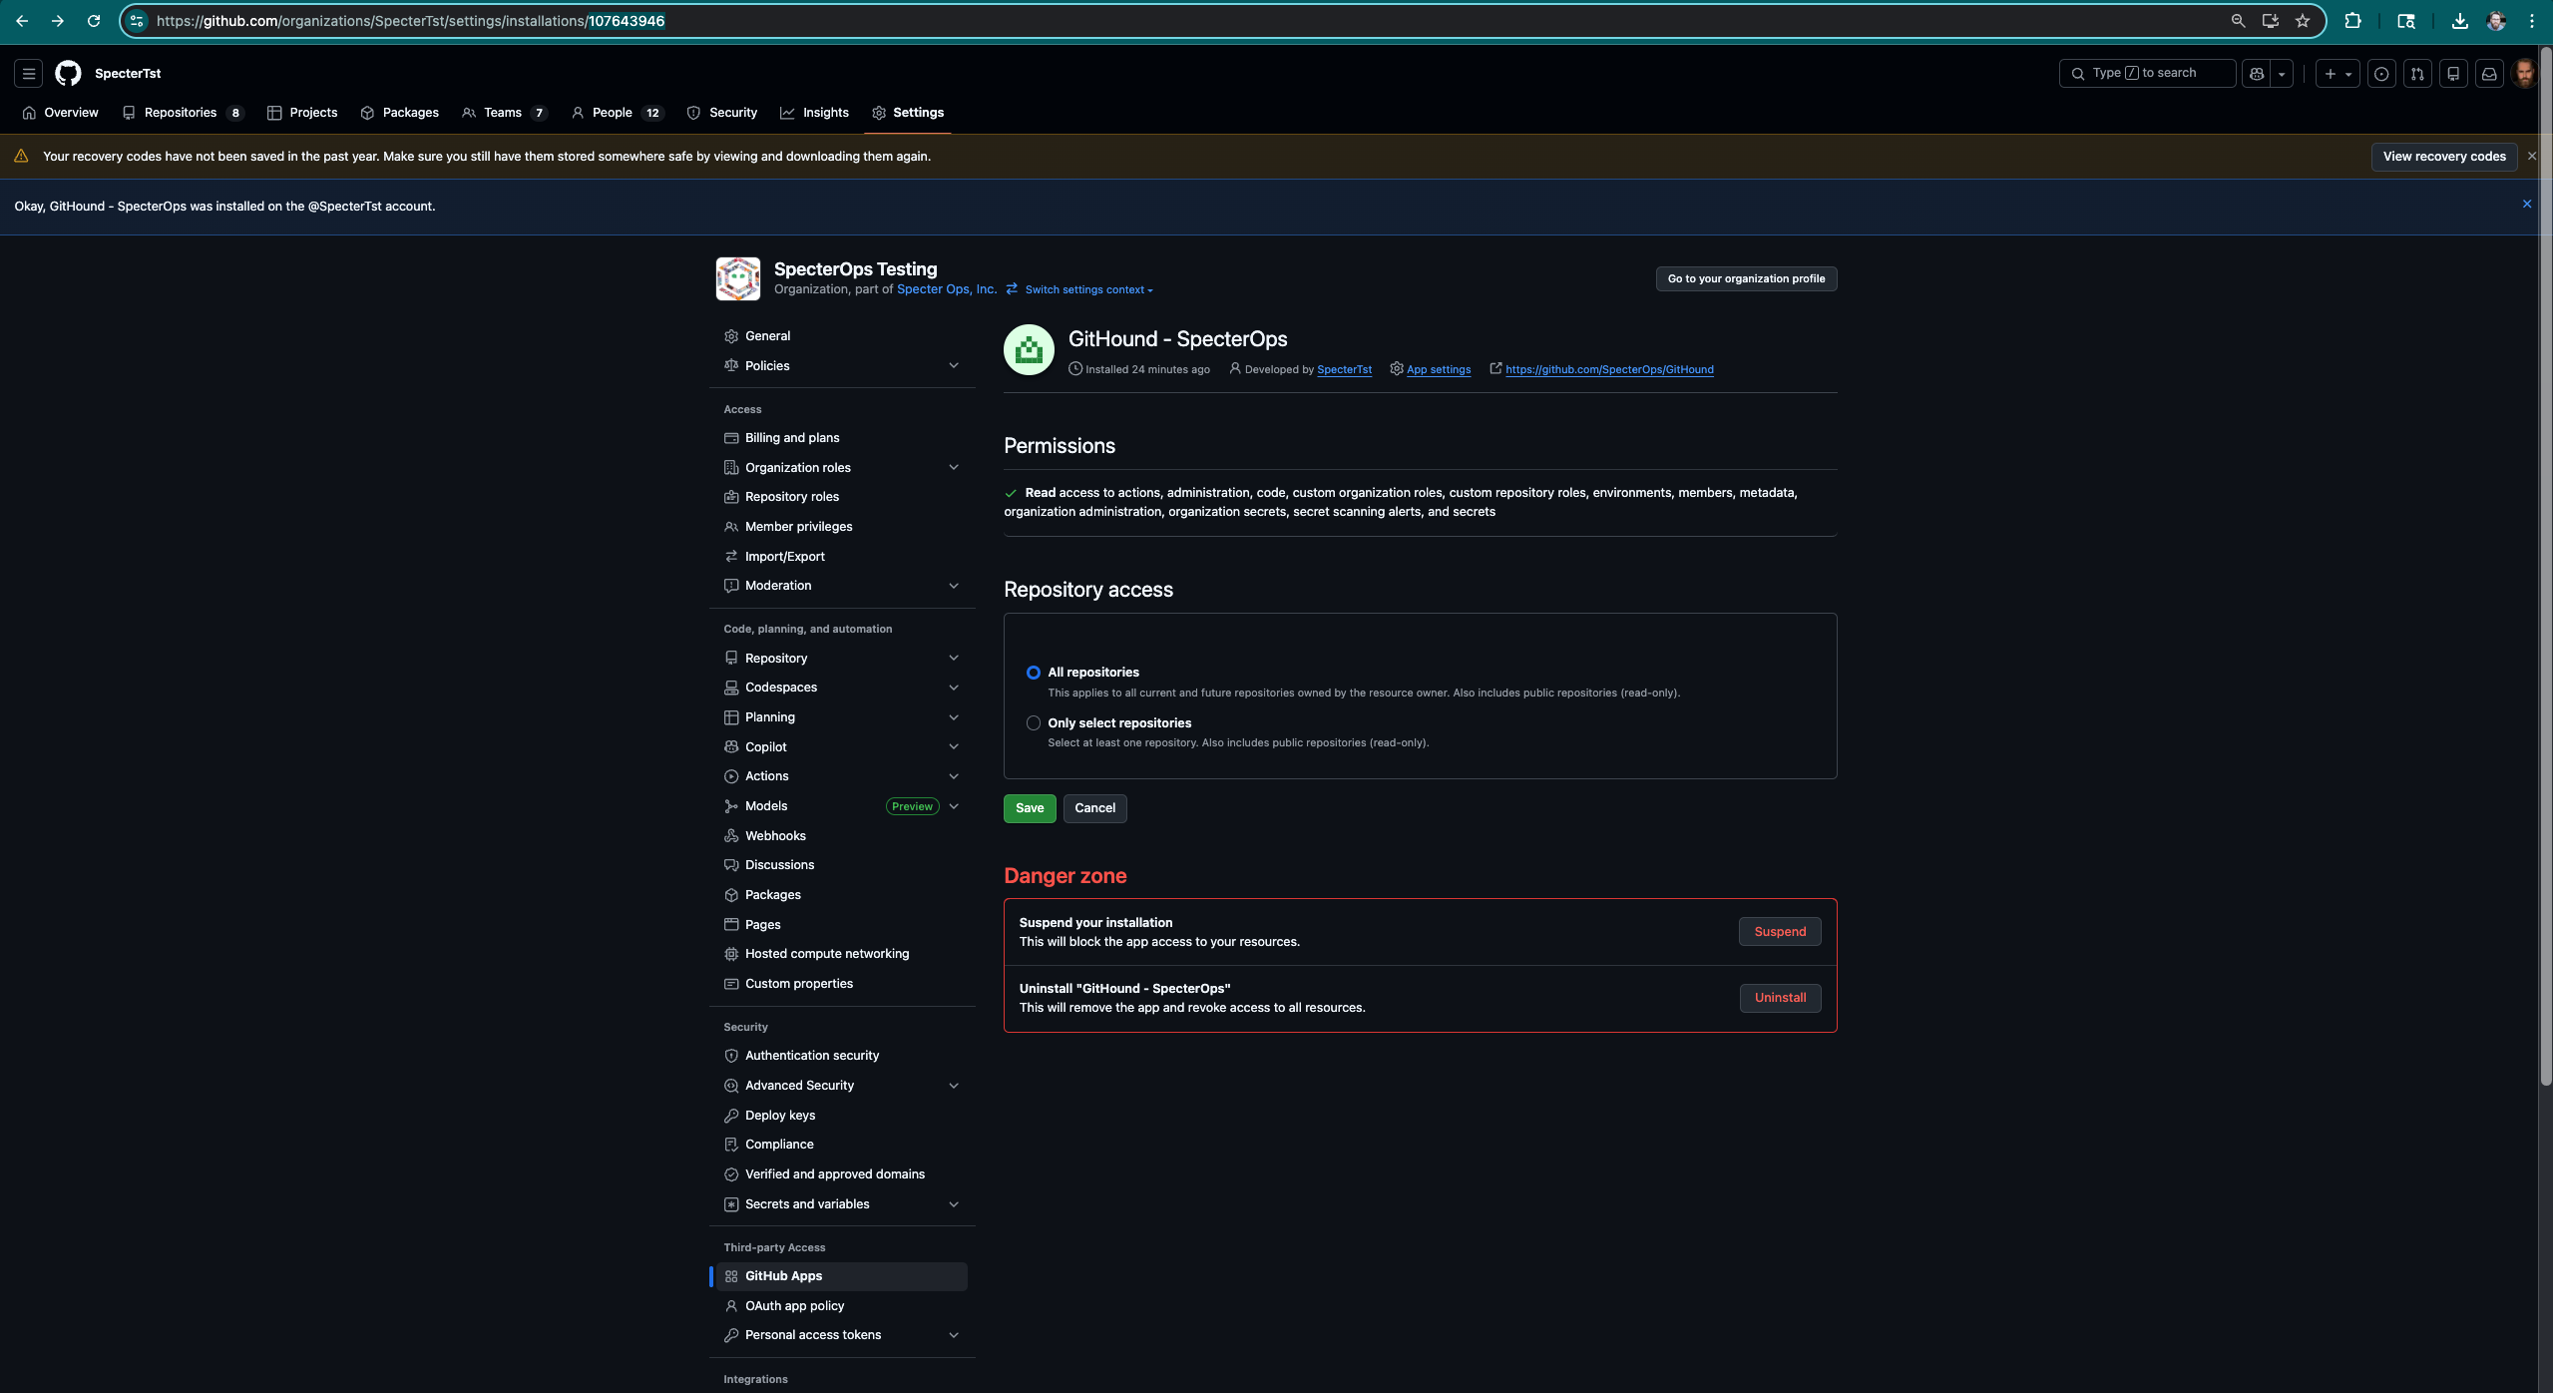This screenshot has width=2553, height=1393.
Task: Open the pull requests icon in header
Action: tap(2418, 73)
